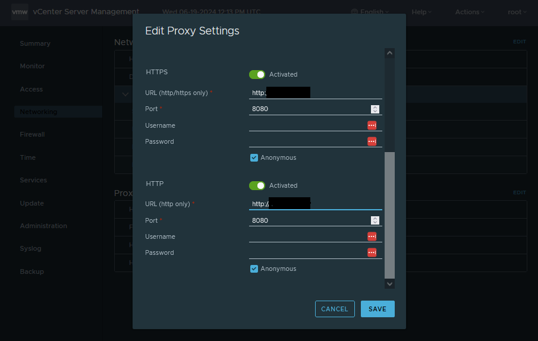Open the Administration section in sidebar
Viewport: 538px width, 341px height.
coord(43,226)
